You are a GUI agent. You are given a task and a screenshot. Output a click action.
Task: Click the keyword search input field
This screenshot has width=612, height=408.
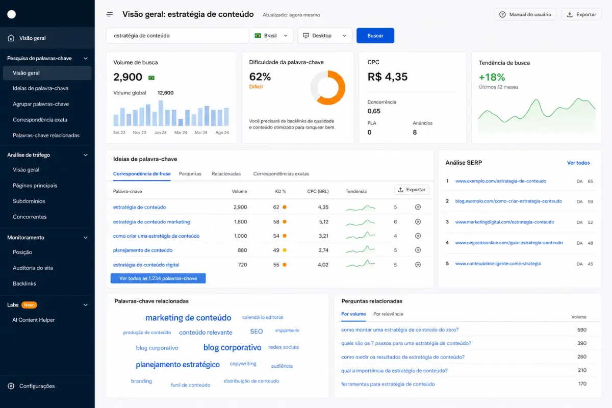pos(177,36)
